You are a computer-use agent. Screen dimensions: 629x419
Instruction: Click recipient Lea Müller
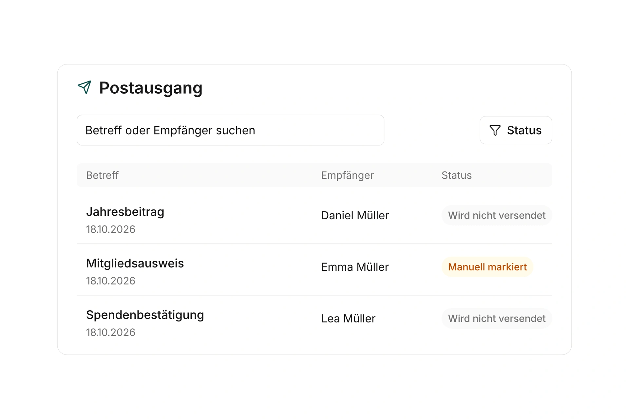pos(348,319)
